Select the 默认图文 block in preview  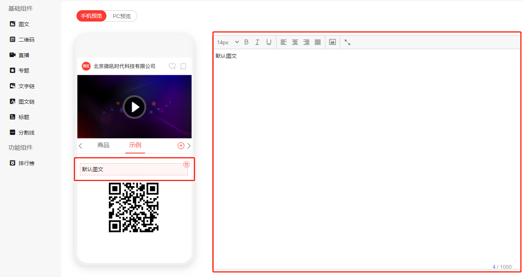click(x=134, y=169)
